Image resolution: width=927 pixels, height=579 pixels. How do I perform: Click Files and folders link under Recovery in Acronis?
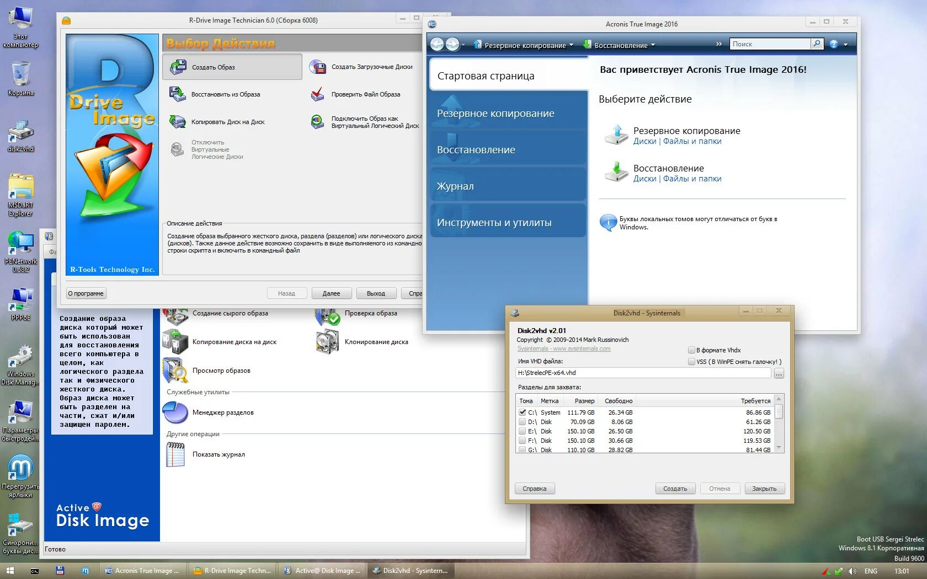pyautogui.click(x=692, y=179)
